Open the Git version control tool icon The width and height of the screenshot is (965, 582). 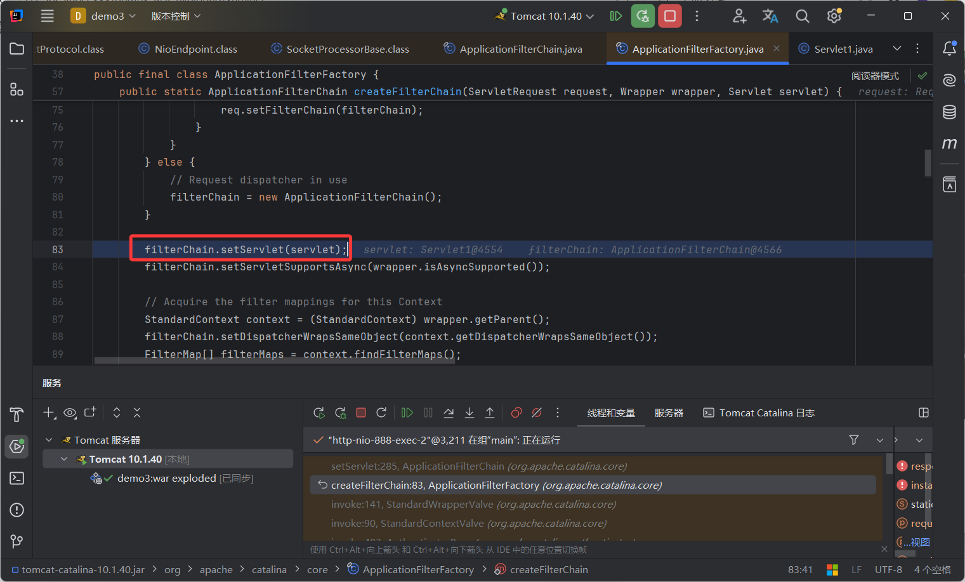pos(17,541)
